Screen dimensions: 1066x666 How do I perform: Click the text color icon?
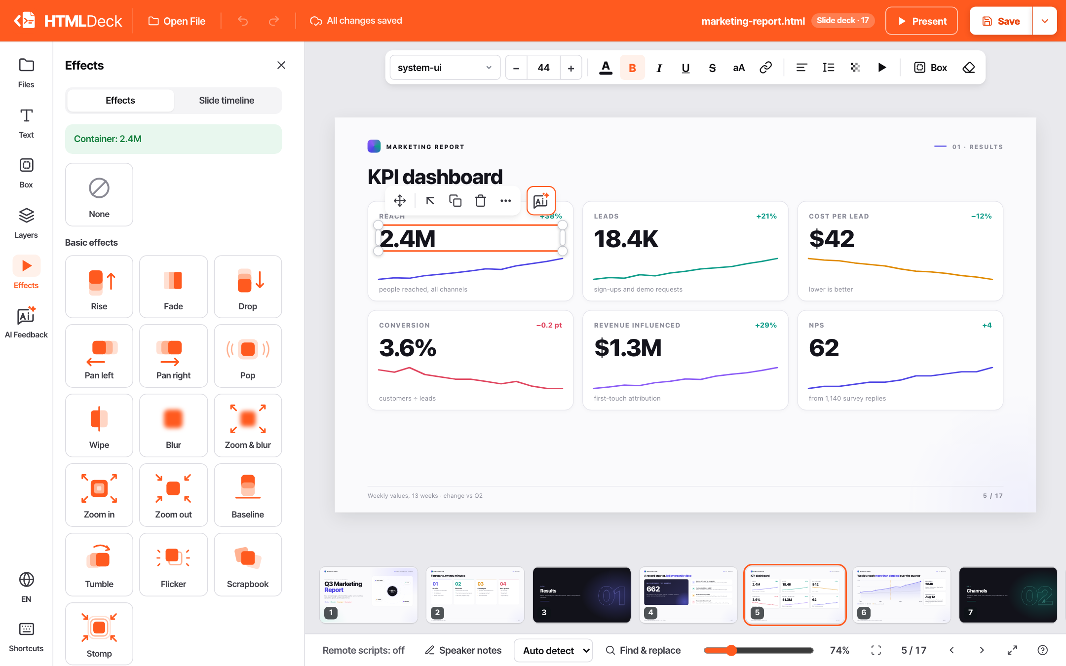[606, 68]
